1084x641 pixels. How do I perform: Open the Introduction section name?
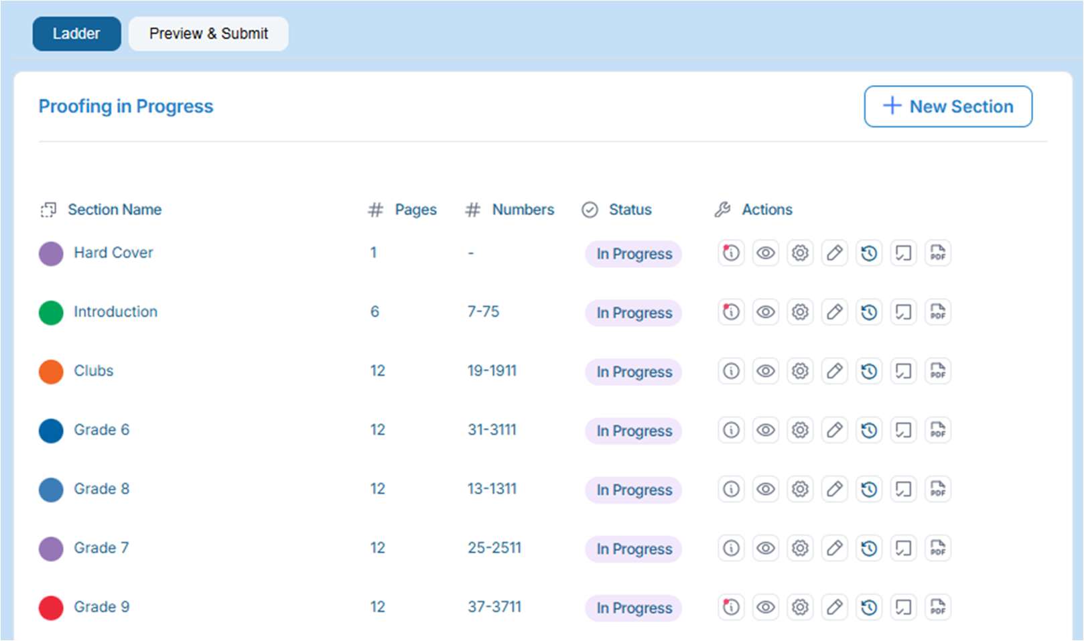[x=115, y=311]
